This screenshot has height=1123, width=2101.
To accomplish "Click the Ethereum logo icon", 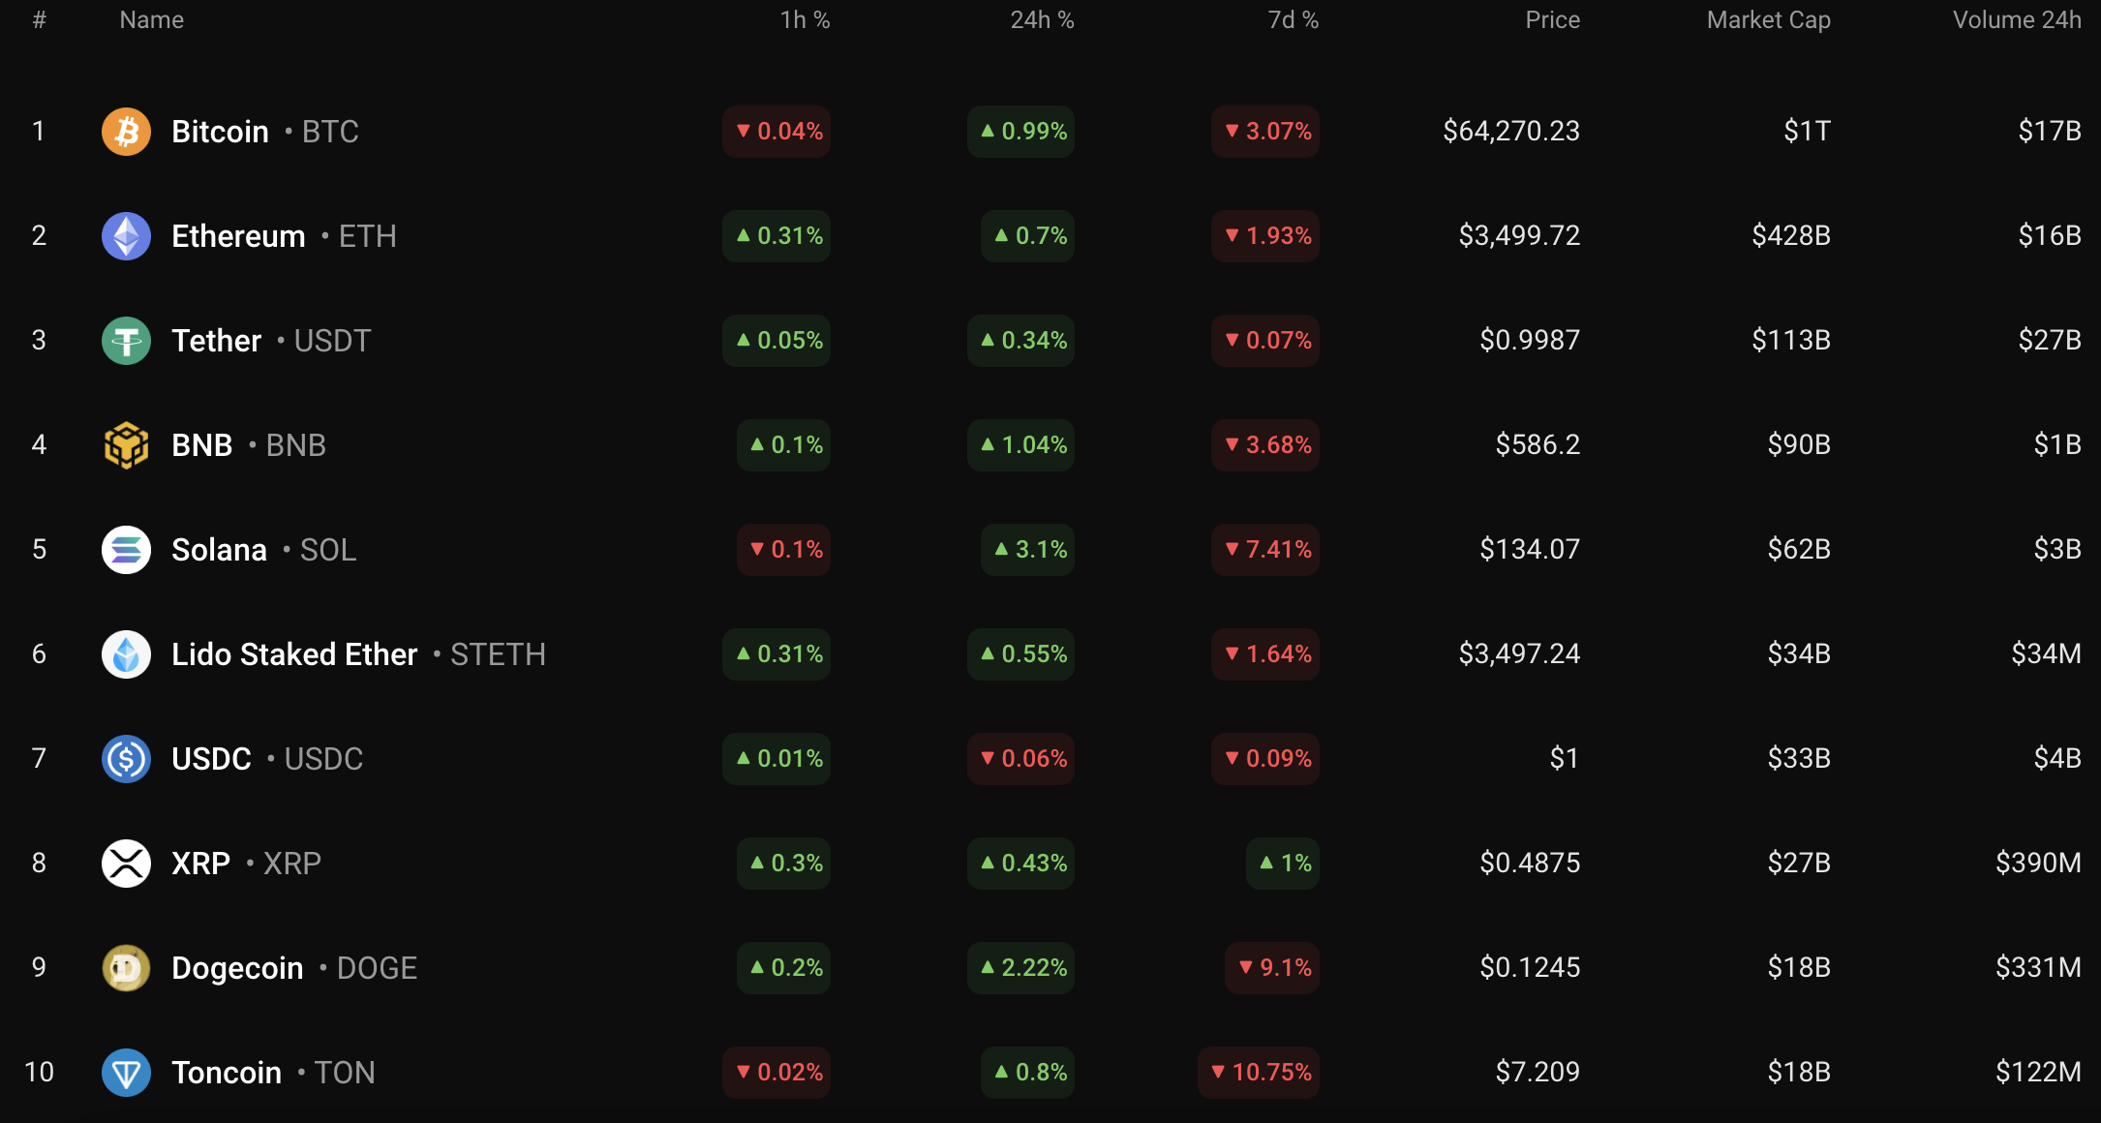I will [126, 236].
